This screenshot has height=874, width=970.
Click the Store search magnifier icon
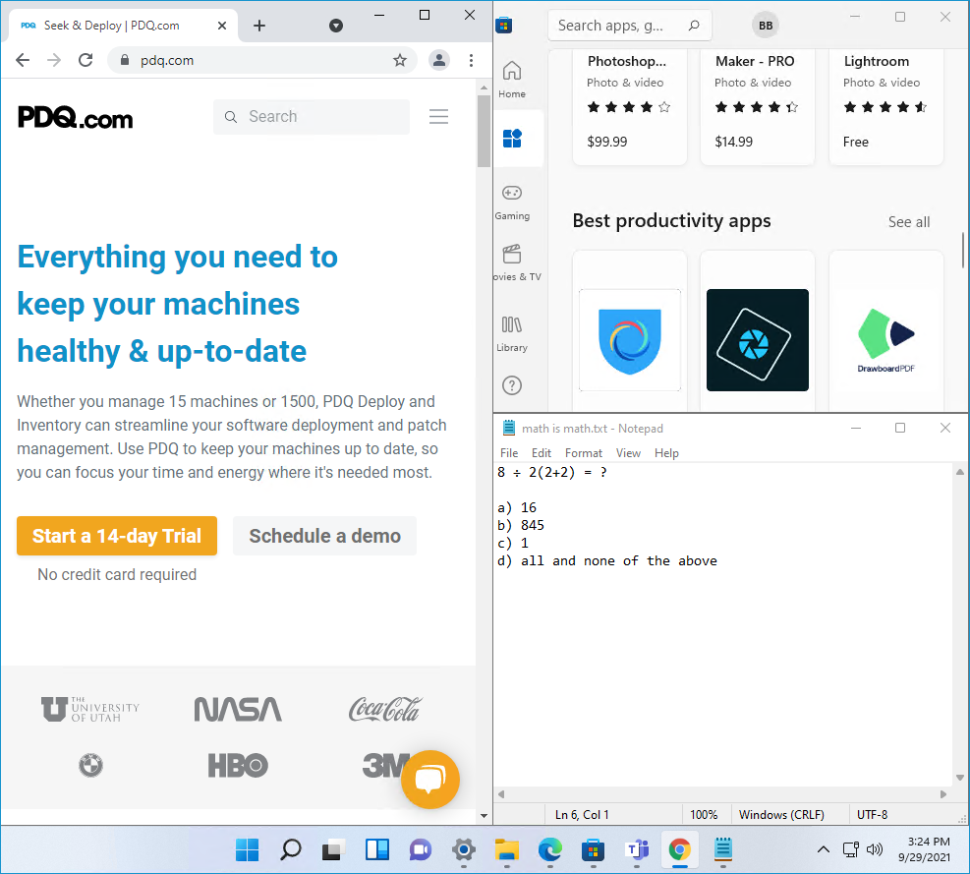pos(694,26)
